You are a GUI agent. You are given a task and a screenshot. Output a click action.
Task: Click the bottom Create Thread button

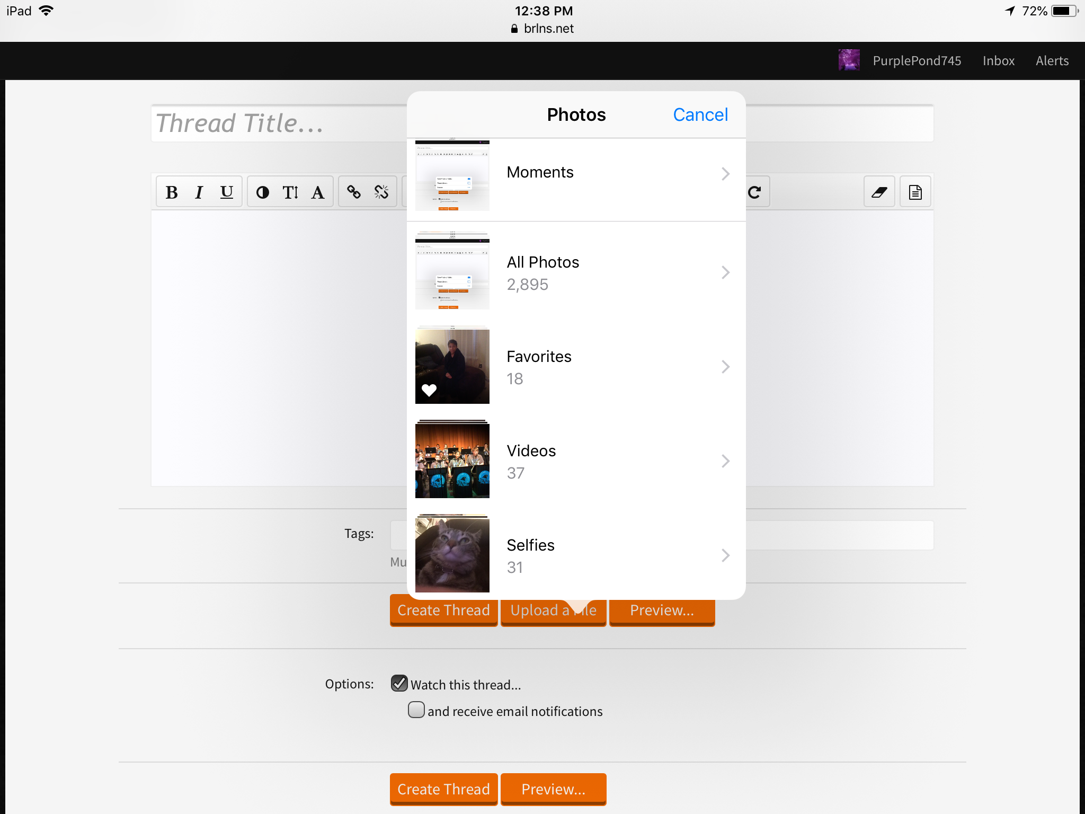(444, 789)
